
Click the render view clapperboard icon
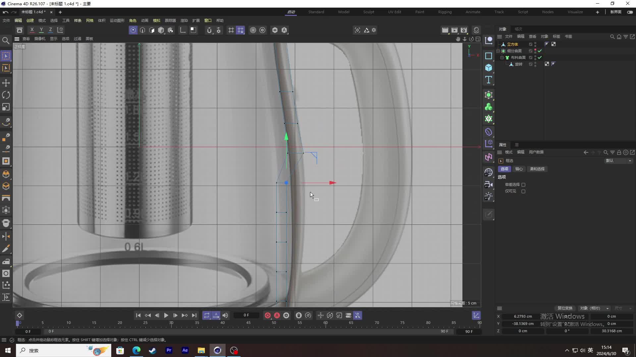(x=445, y=30)
